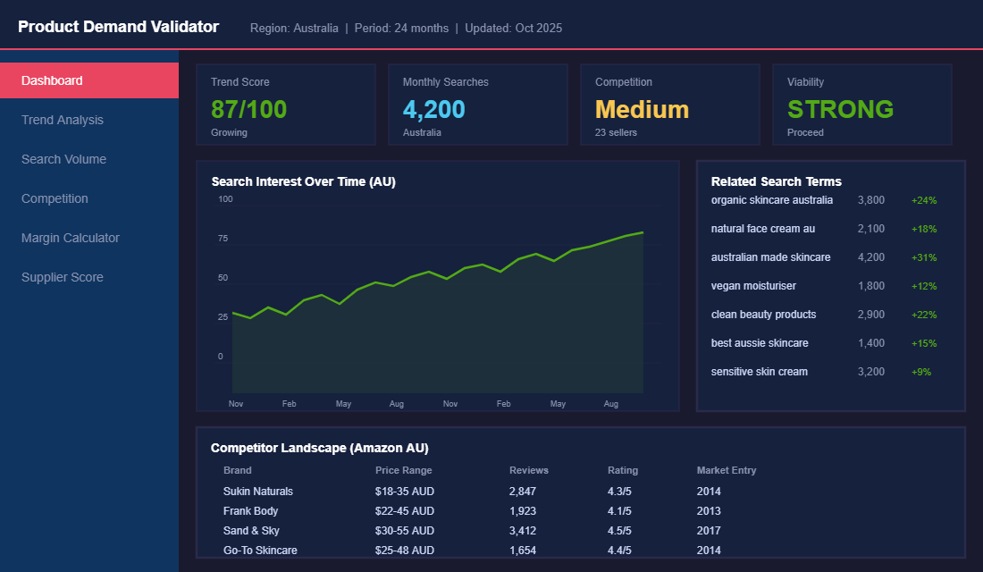
Task: Open the Competition sidebar section
Action: pos(55,198)
